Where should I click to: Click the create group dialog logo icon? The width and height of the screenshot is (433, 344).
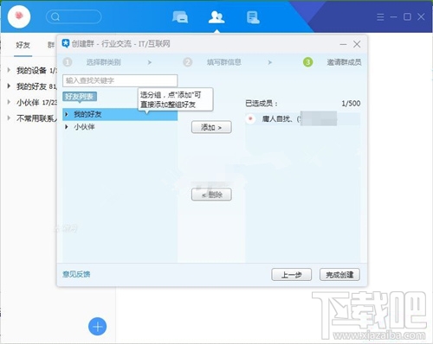click(66, 43)
